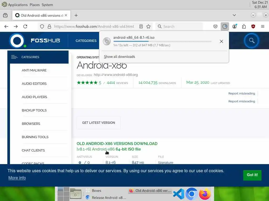Reload the current page
Viewport: 269px width, 201px height.
(25, 26)
